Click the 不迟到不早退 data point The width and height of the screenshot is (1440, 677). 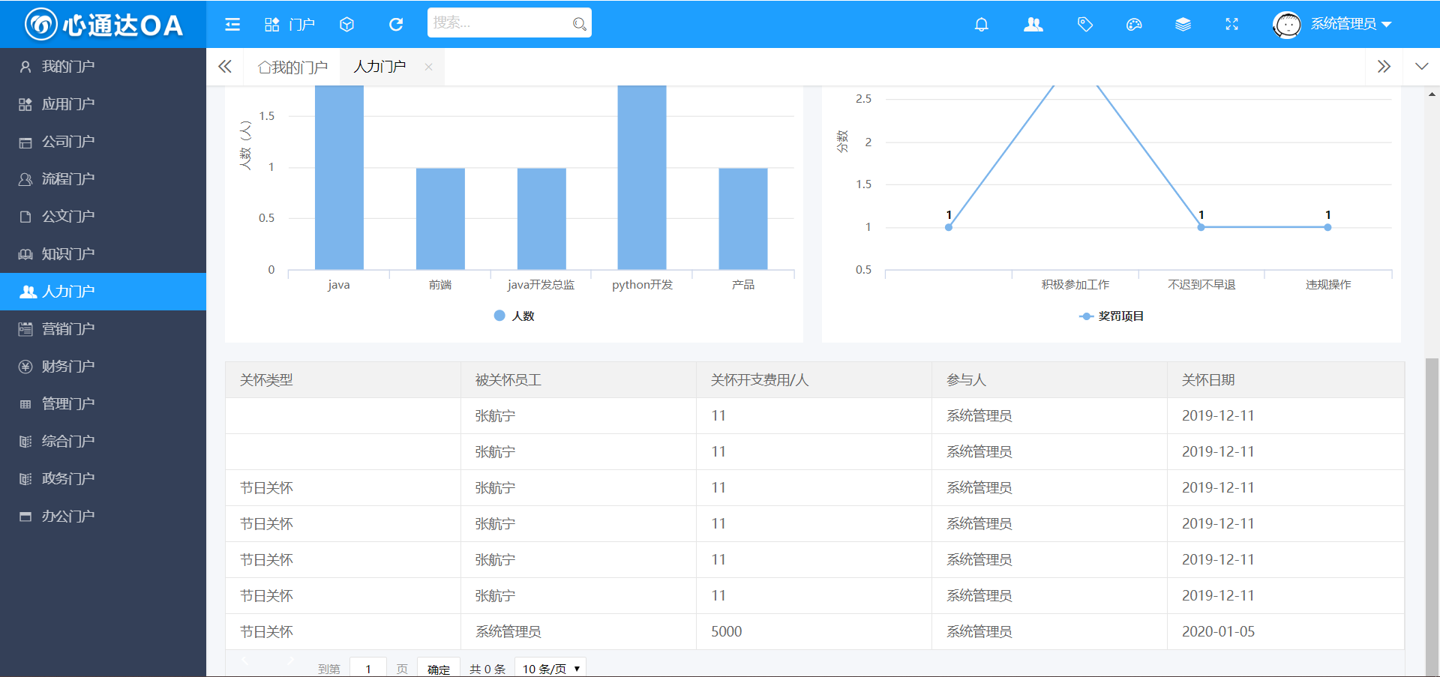click(x=1201, y=227)
